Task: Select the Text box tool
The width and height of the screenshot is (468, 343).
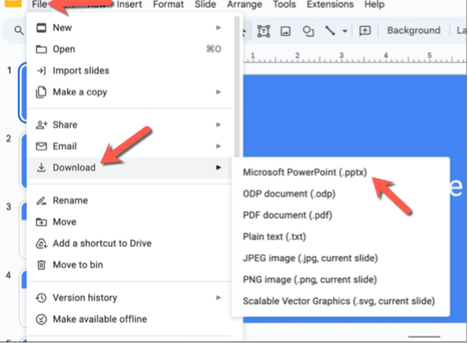Action: click(264, 31)
